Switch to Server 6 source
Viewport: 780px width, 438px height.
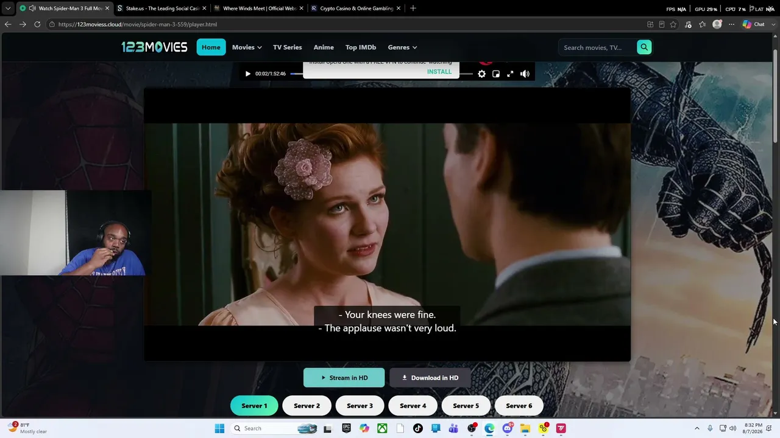tap(519, 406)
